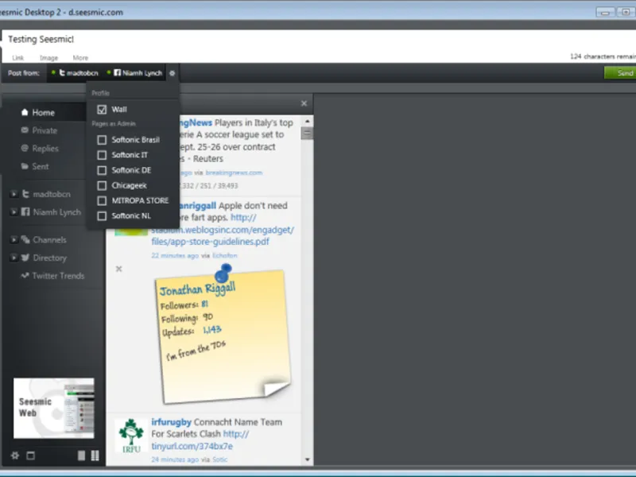Image resolution: width=636 pixels, height=477 pixels.
Task: Click More below the compose box
Action: point(80,57)
